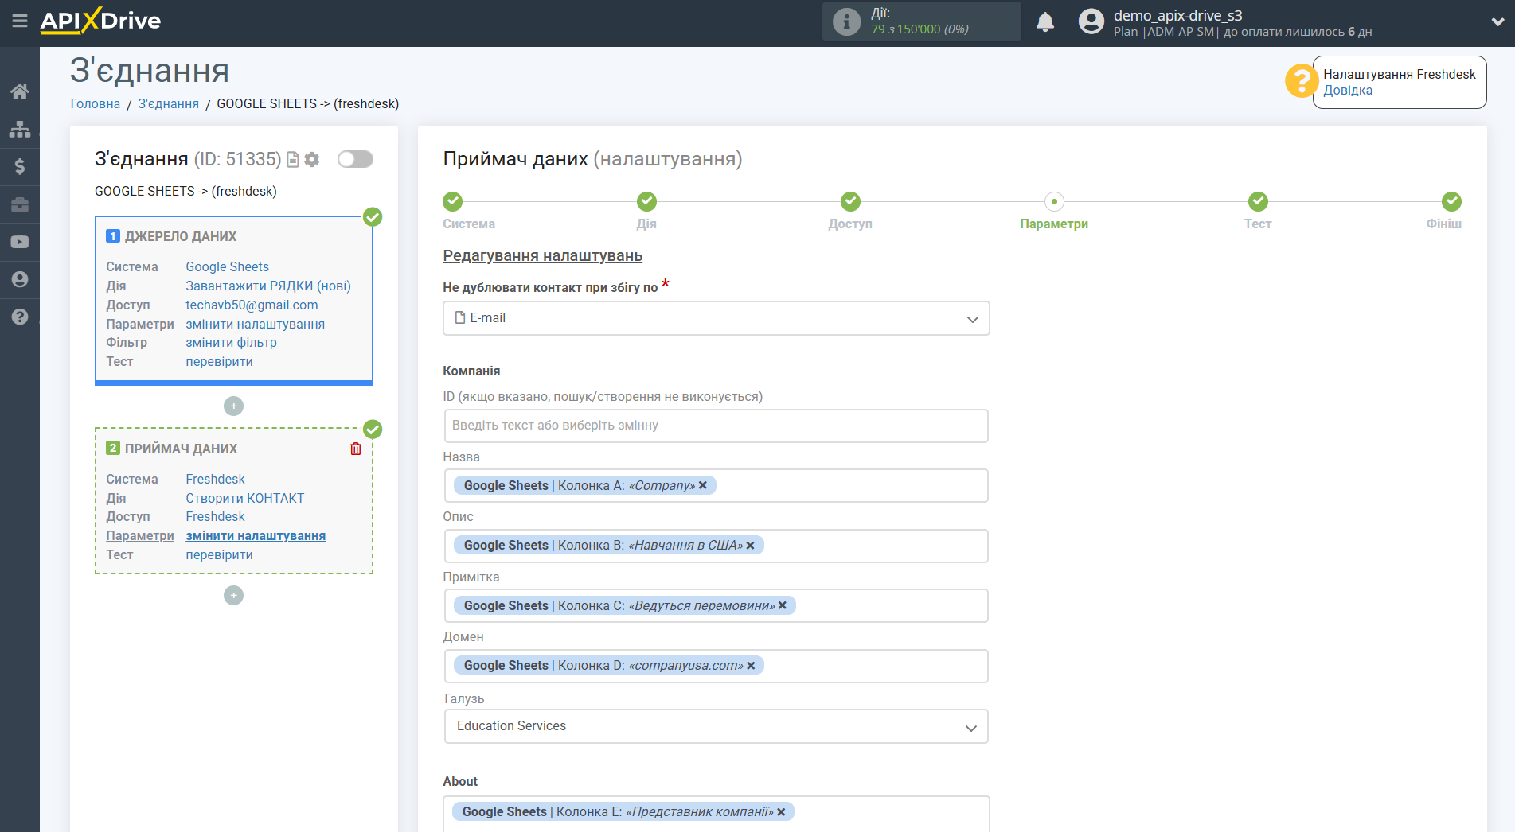Open the connection notes document icon
Screen dimensions: 1515x832
[x=292, y=160]
